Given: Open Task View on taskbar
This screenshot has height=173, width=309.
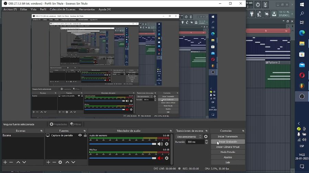Looking at the screenshot, I should point(302,22).
